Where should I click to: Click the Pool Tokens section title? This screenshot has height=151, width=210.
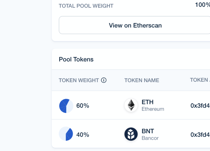[76, 59]
